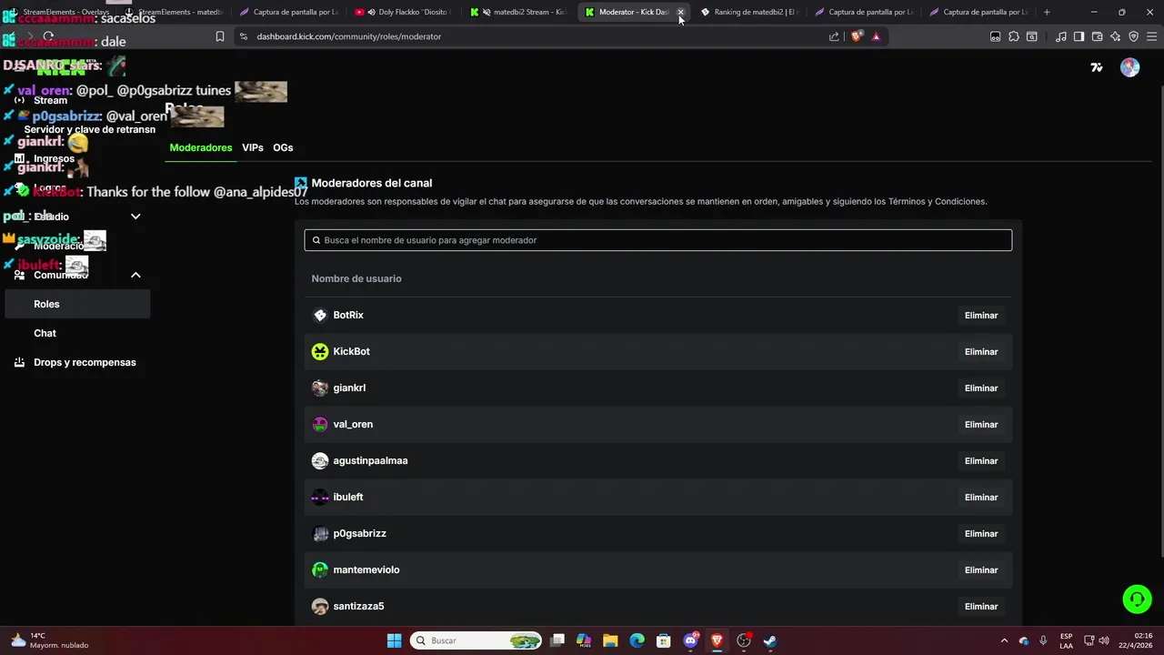
Task: Open Steam from the taskbar
Action: coord(769,640)
